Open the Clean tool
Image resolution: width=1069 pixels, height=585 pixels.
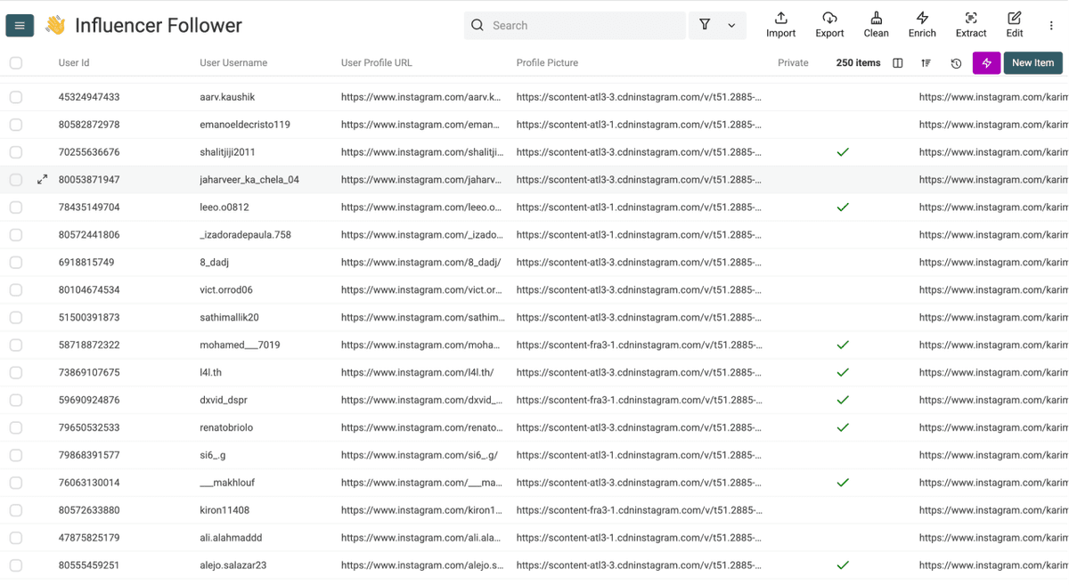(876, 25)
